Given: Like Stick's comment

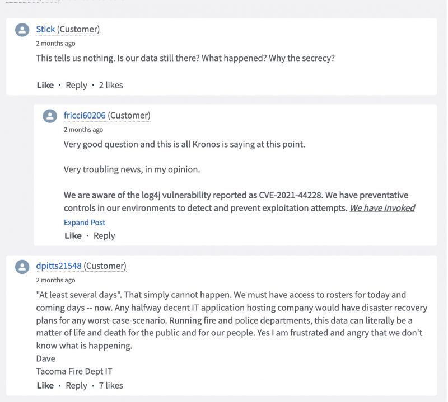Looking at the screenshot, I should point(45,85).
